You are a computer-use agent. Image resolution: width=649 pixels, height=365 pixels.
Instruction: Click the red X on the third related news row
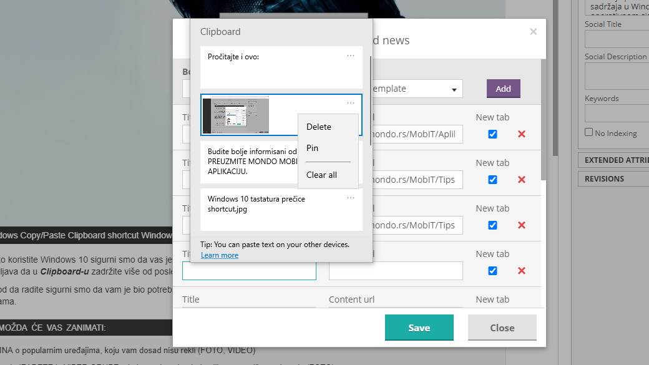click(x=522, y=225)
